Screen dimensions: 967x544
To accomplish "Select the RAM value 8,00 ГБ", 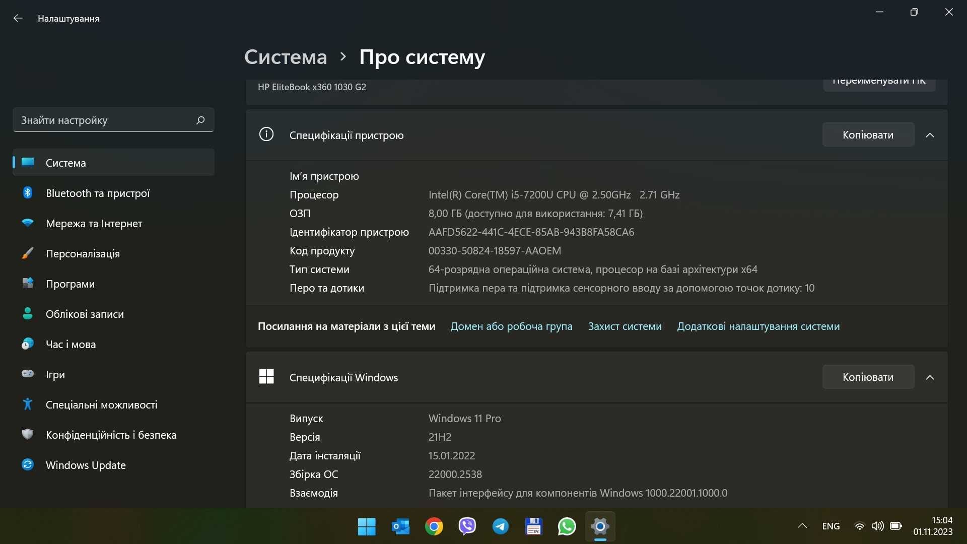I will [x=535, y=214].
